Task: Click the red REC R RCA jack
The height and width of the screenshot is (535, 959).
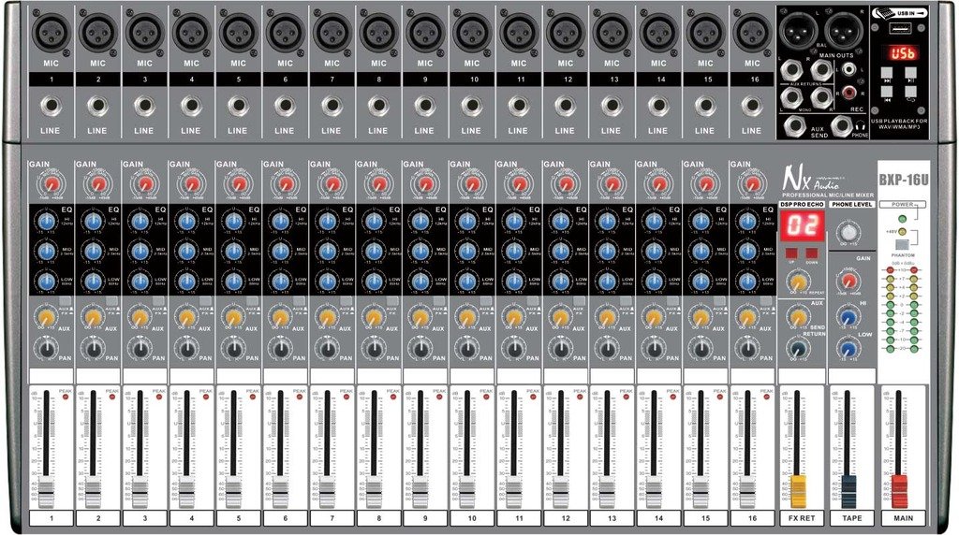Action: (848, 93)
